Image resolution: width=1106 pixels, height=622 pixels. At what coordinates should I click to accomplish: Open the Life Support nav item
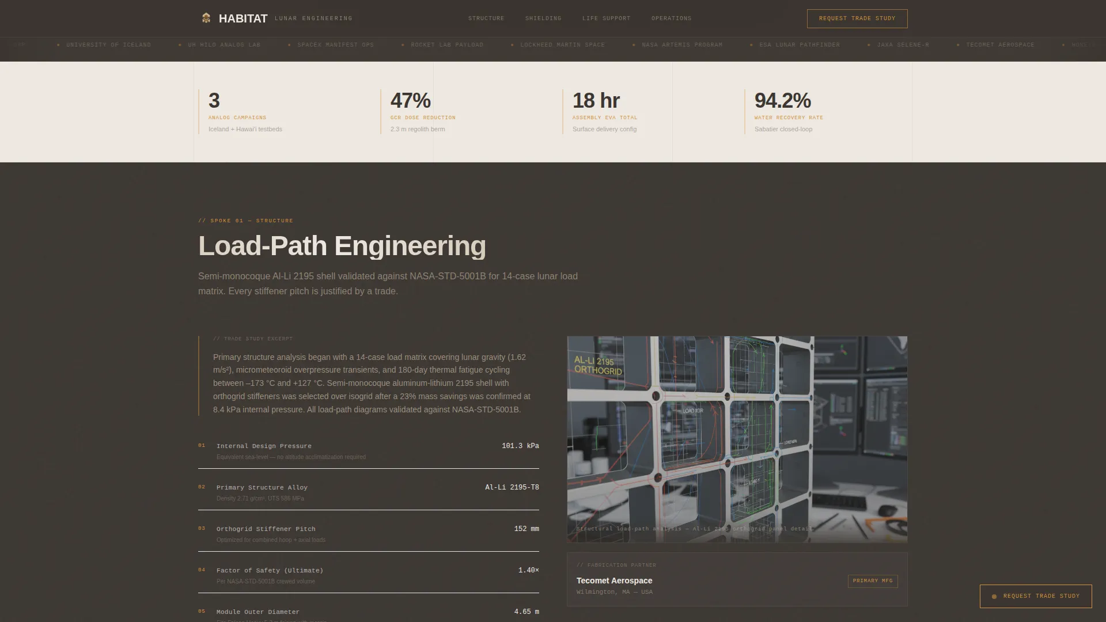[606, 18]
